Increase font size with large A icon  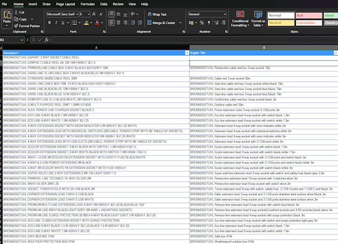[94, 14]
